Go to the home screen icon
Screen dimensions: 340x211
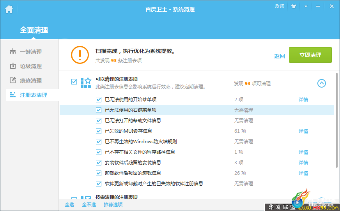(x=9, y=9)
